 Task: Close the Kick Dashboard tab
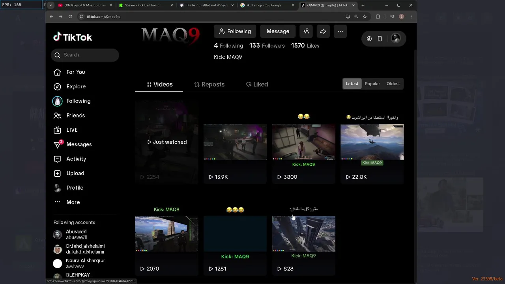coord(172,5)
